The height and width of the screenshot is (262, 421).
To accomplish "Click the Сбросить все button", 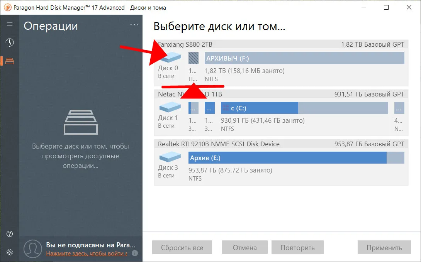I will (x=182, y=247).
